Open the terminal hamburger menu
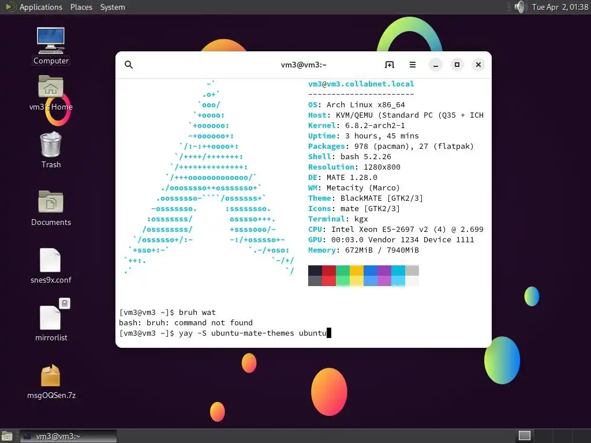Screen dimensions: 591x443 (x=413, y=65)
